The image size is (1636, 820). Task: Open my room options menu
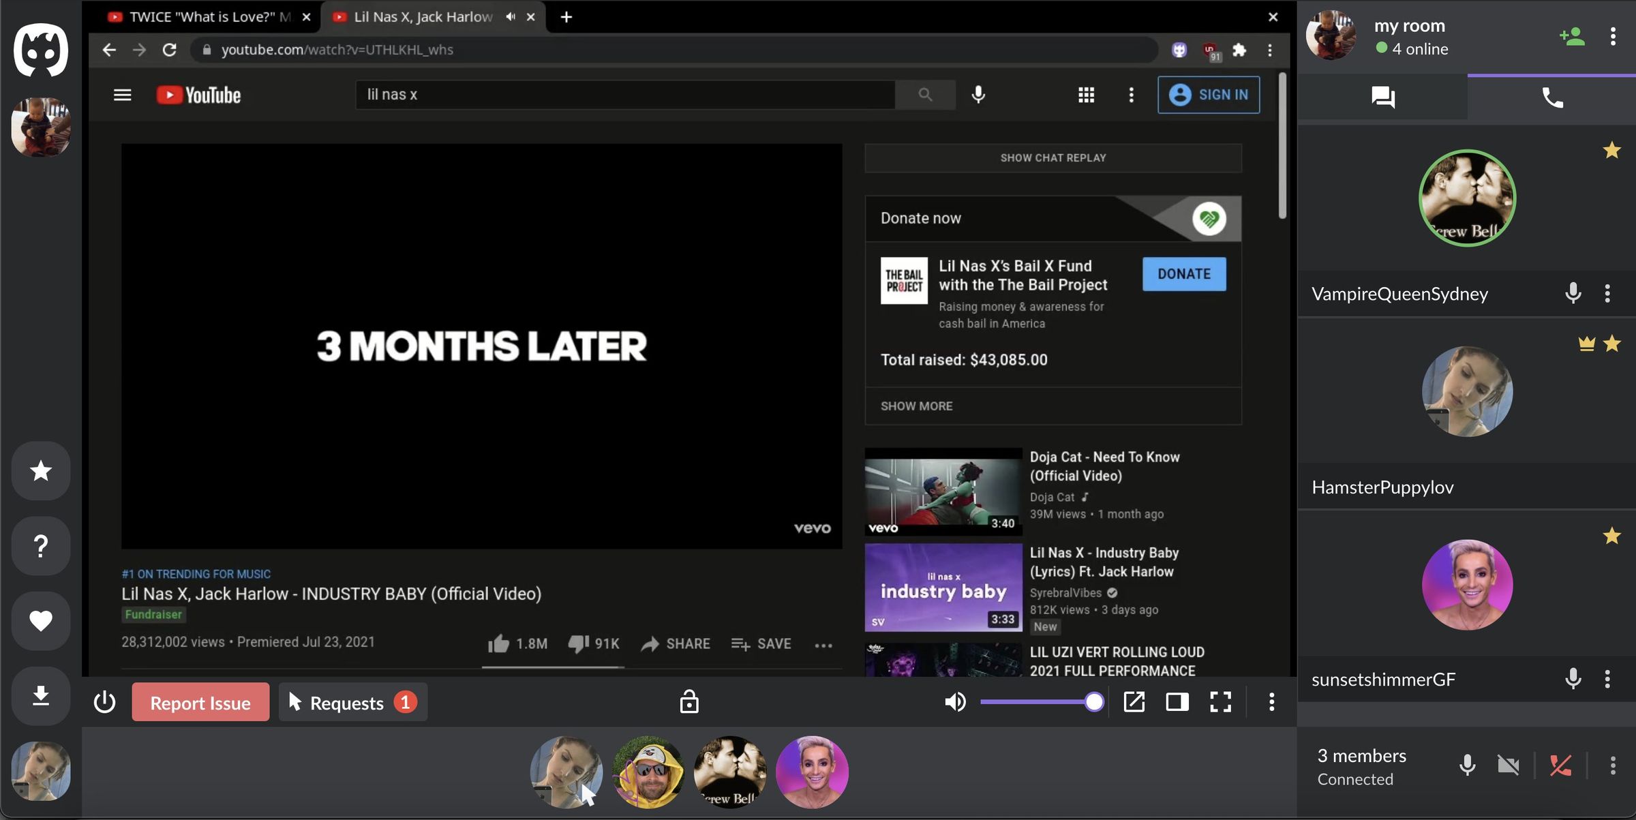coord(1613,36)
